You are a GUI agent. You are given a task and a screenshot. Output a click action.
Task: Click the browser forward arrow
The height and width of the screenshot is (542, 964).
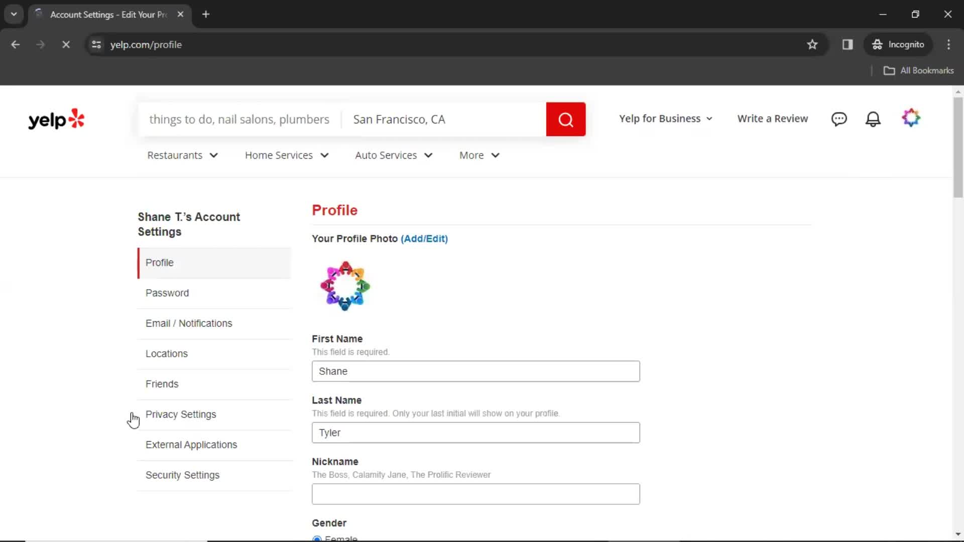click(x=41, y=45)
